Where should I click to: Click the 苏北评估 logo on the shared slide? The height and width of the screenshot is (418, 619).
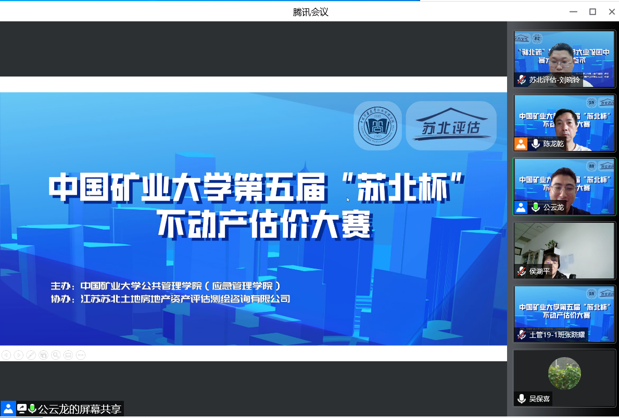pyautogui.click(x=451, y=125)
